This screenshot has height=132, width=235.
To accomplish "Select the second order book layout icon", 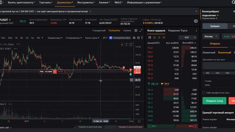I will click(154, 37).
